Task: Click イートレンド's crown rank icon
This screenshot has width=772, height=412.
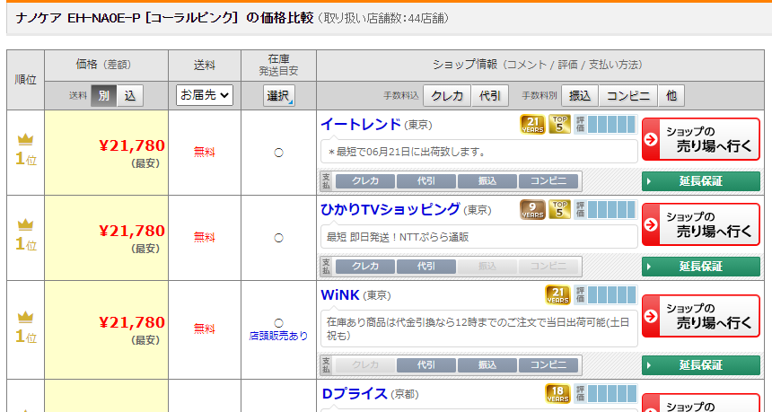Action: [x=26, y=139]
